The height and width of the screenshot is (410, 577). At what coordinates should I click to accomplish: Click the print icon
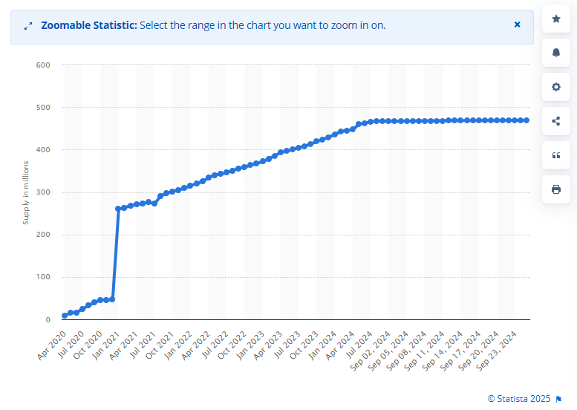point(555,189)
